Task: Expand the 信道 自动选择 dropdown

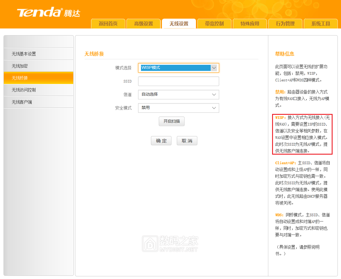Action: tap(178, 94)
